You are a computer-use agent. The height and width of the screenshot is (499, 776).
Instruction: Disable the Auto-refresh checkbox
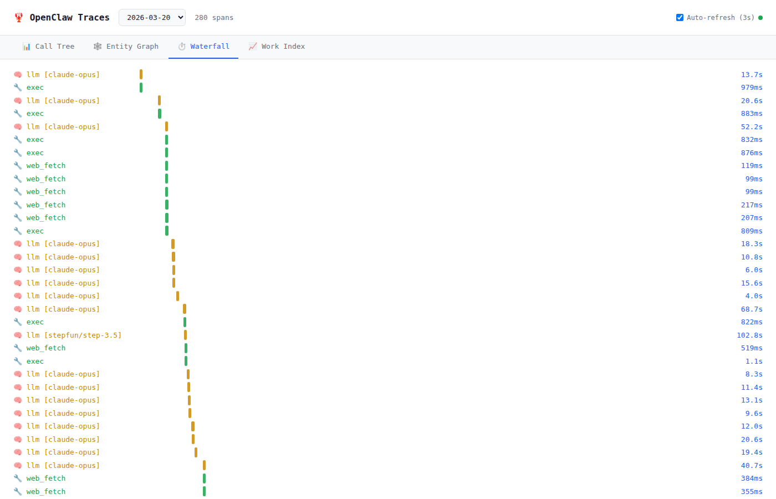(x=680, y=18)
